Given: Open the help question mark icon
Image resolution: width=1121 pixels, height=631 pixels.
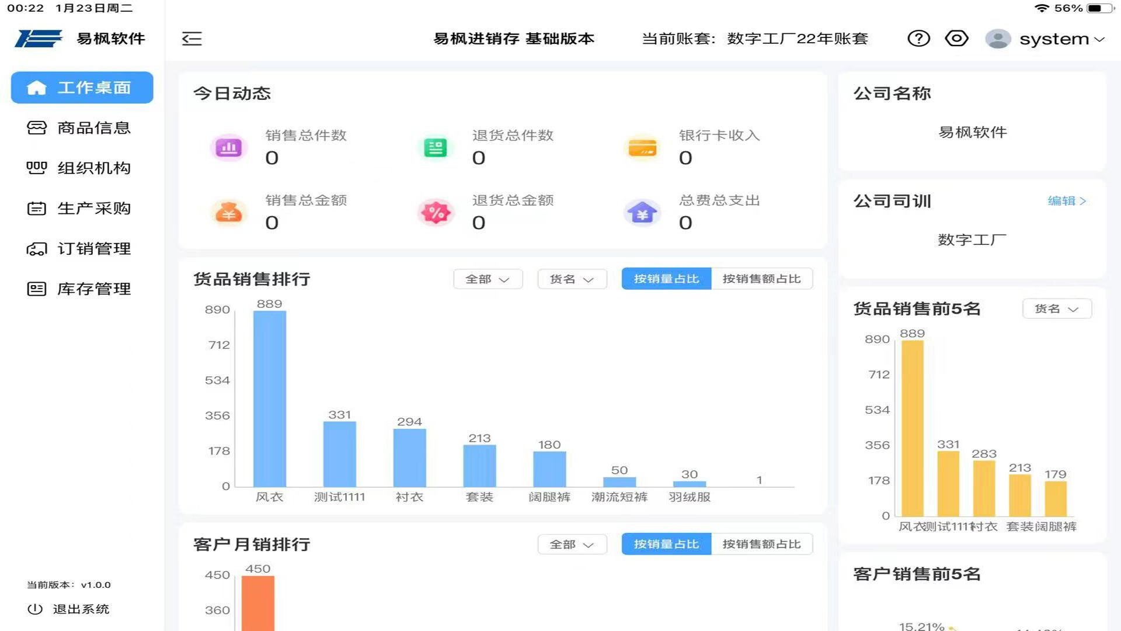Looking at the screenshot, I should 918,39.
